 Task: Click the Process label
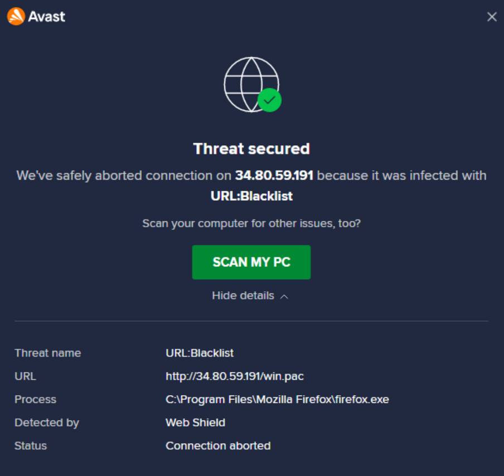pos(35,400)
